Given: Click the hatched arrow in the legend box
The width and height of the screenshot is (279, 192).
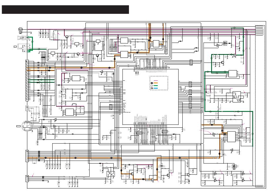Looking at the screenshot, I should point(152,88).
